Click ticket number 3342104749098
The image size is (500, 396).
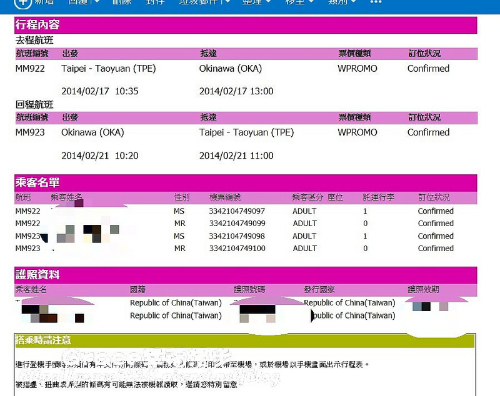pos(237,236)
